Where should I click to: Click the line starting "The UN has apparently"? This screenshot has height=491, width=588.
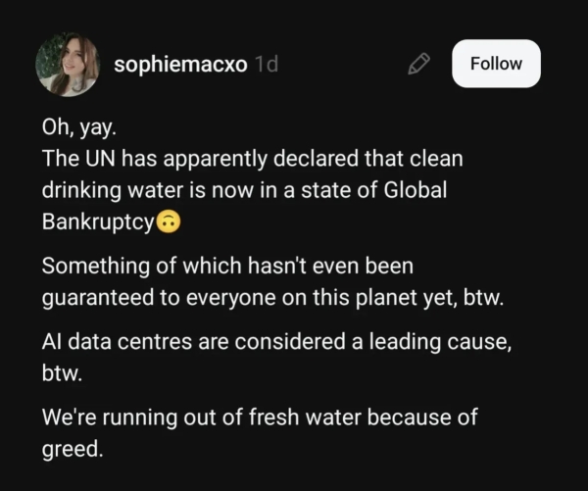252,158
